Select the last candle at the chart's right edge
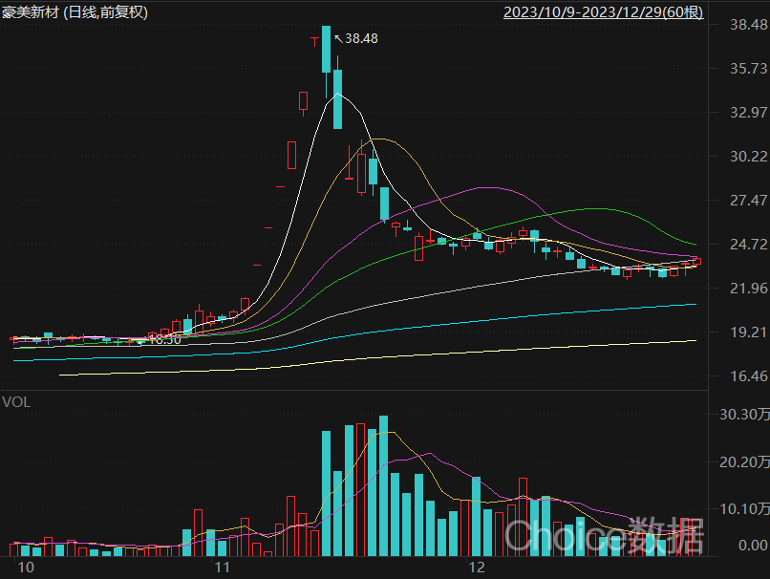The width and height of the screenshot is (770, 579). coord(696,261)
